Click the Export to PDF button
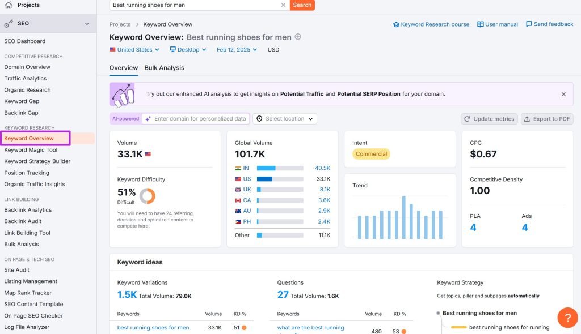The width and height of the screenshot is (581, 334). pos(547,119)
